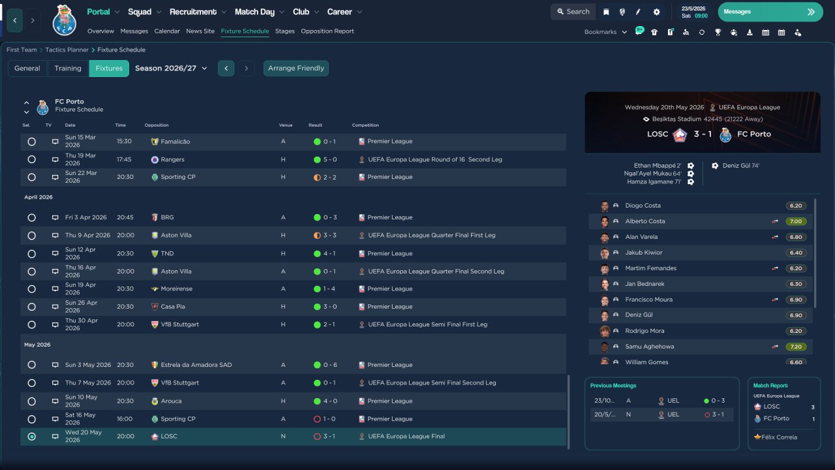
Task: Click the FC Porto club crest in header
Action: (x=65, y=20)
